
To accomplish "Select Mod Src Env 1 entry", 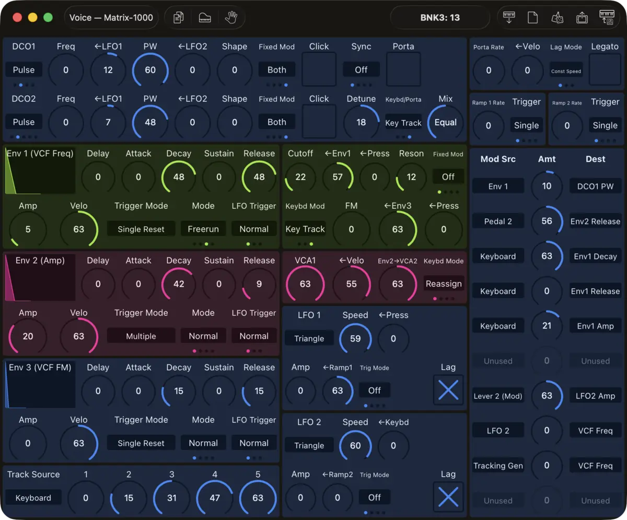I will 498,186.
